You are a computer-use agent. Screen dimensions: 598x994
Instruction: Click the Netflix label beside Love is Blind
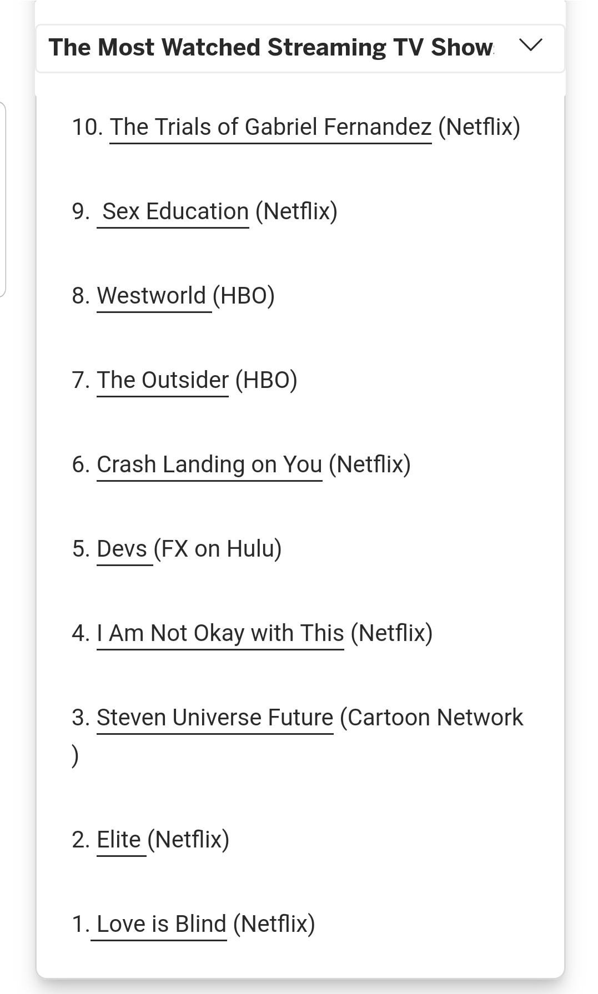(274, 924)
